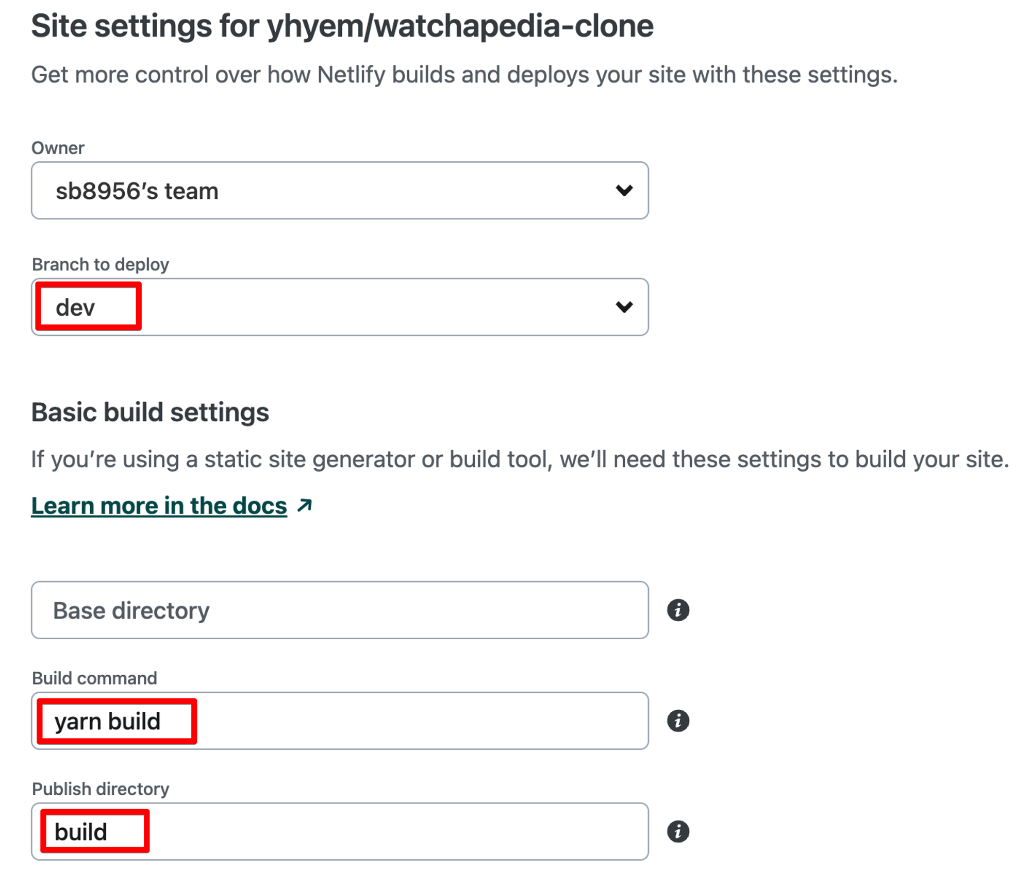Image resolution: width=1031 pixels, height=889 pixels.
Task: Click the "Publish directory" label
Action: click(101, 789)
